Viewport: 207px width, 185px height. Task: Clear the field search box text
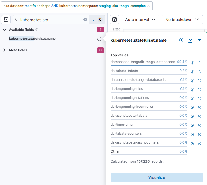tap(85, 20)
